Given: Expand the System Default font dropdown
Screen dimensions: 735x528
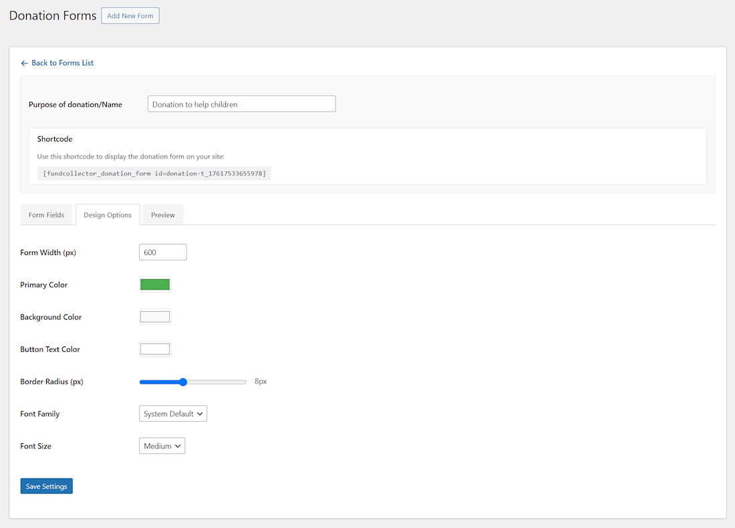Looking at the screenshot, I should [x=172, y=413].
